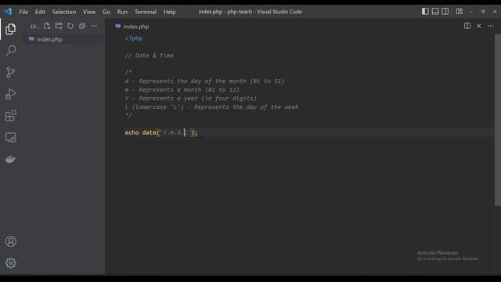Toggle the bottom panel

(x=435, y=12)
